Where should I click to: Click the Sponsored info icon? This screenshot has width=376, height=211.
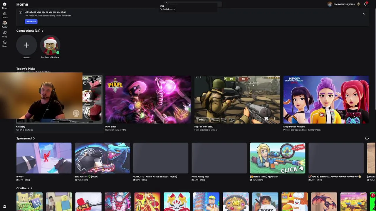click(367, 138)
